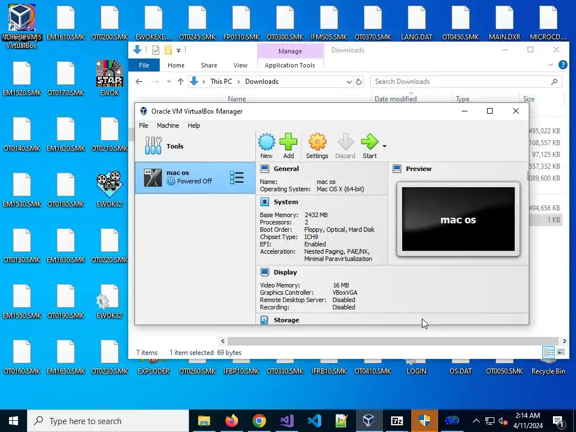Open Windows Start menu
The height and width of the screenshot is (432, 576).
[x=13, y=421]
